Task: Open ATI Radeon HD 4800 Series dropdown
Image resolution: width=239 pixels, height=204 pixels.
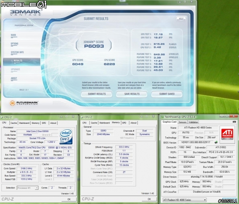Action: pos(184,200)
